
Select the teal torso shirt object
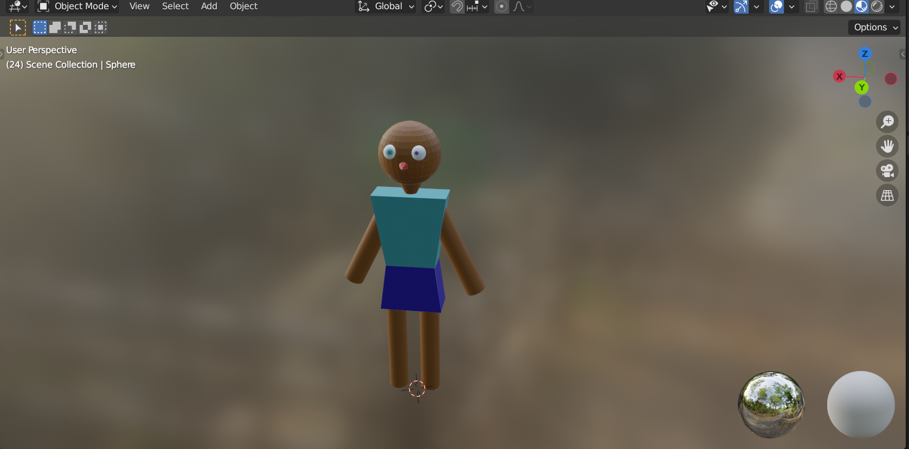(x=410, y=227)
